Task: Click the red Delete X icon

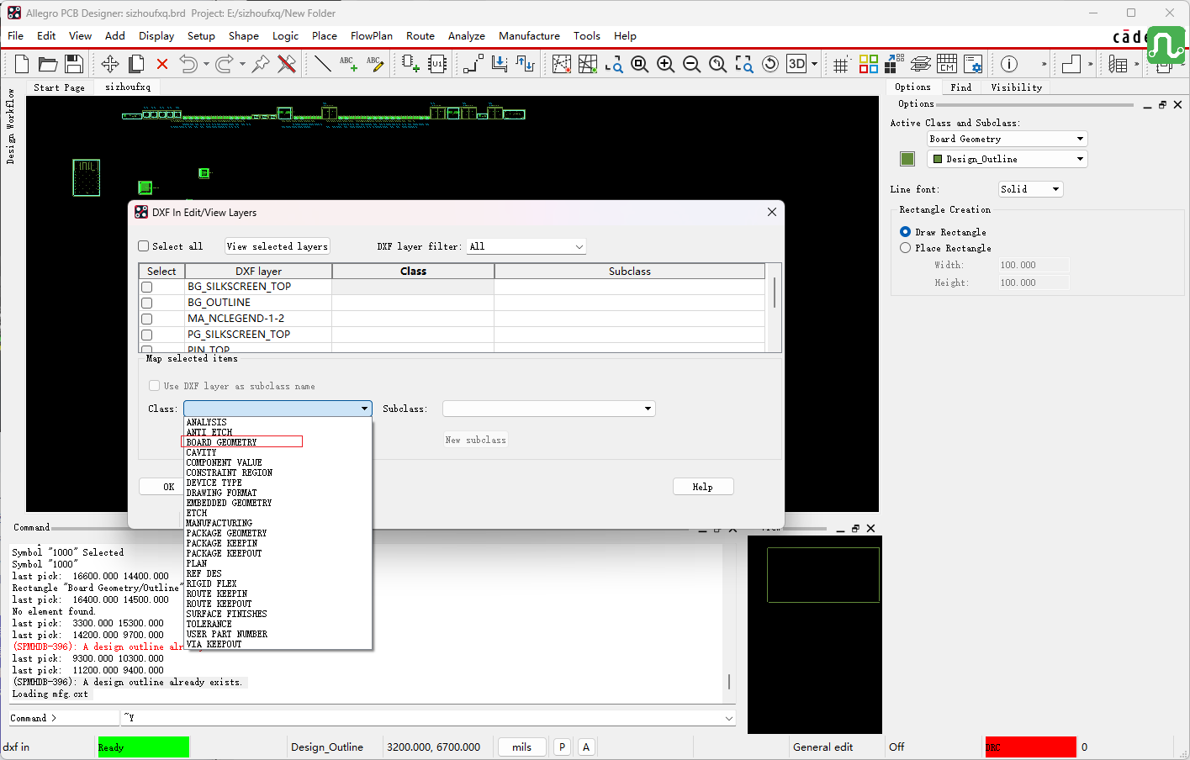Action: point(162,64)
